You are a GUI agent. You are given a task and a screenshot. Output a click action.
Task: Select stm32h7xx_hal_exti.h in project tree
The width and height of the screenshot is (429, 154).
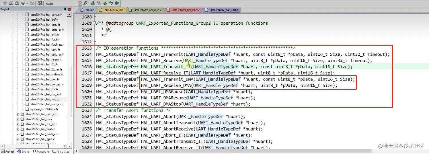[x=44, y=34]
